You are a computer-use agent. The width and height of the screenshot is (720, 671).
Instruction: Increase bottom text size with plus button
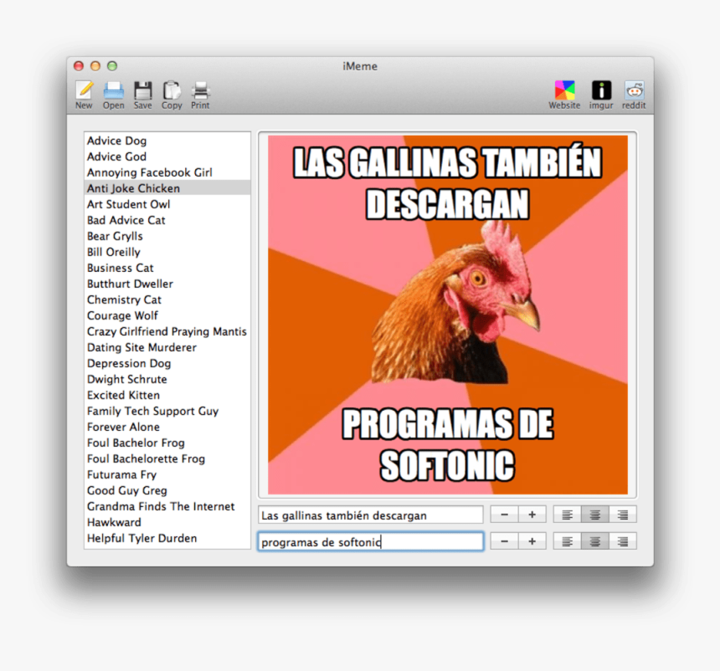[x=532, y=541]
